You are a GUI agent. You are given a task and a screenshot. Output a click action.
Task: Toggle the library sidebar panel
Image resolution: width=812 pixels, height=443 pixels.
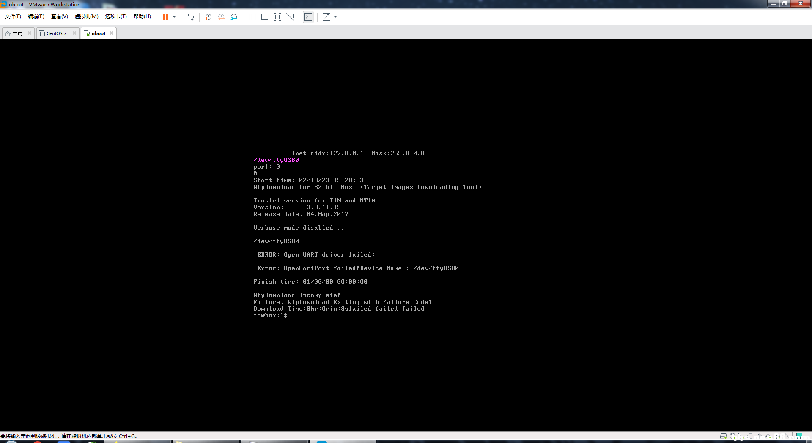(252, 17)
